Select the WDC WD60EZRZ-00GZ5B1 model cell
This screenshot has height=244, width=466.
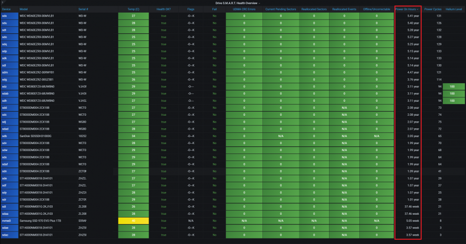[x=36, y=79]
